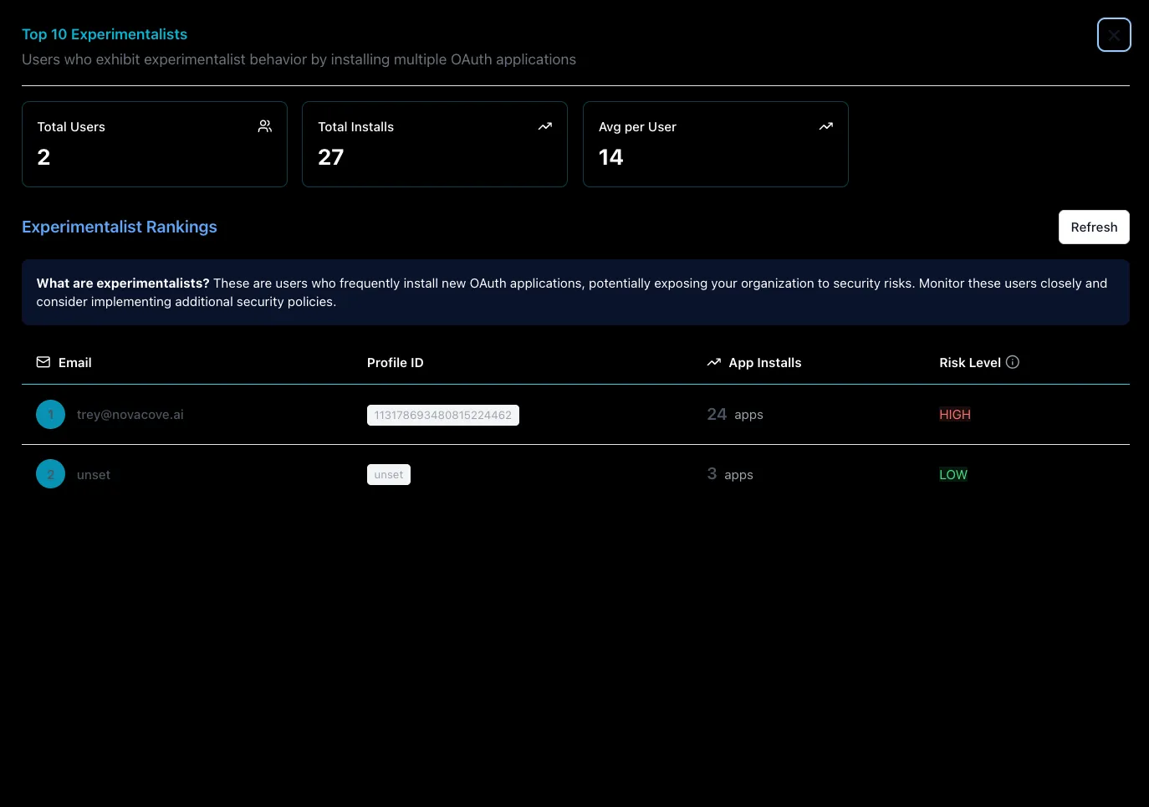Click the trend icon in Avg per User card

826,126
